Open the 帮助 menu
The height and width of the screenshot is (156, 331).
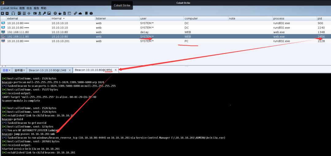click(x=44, y=8)
